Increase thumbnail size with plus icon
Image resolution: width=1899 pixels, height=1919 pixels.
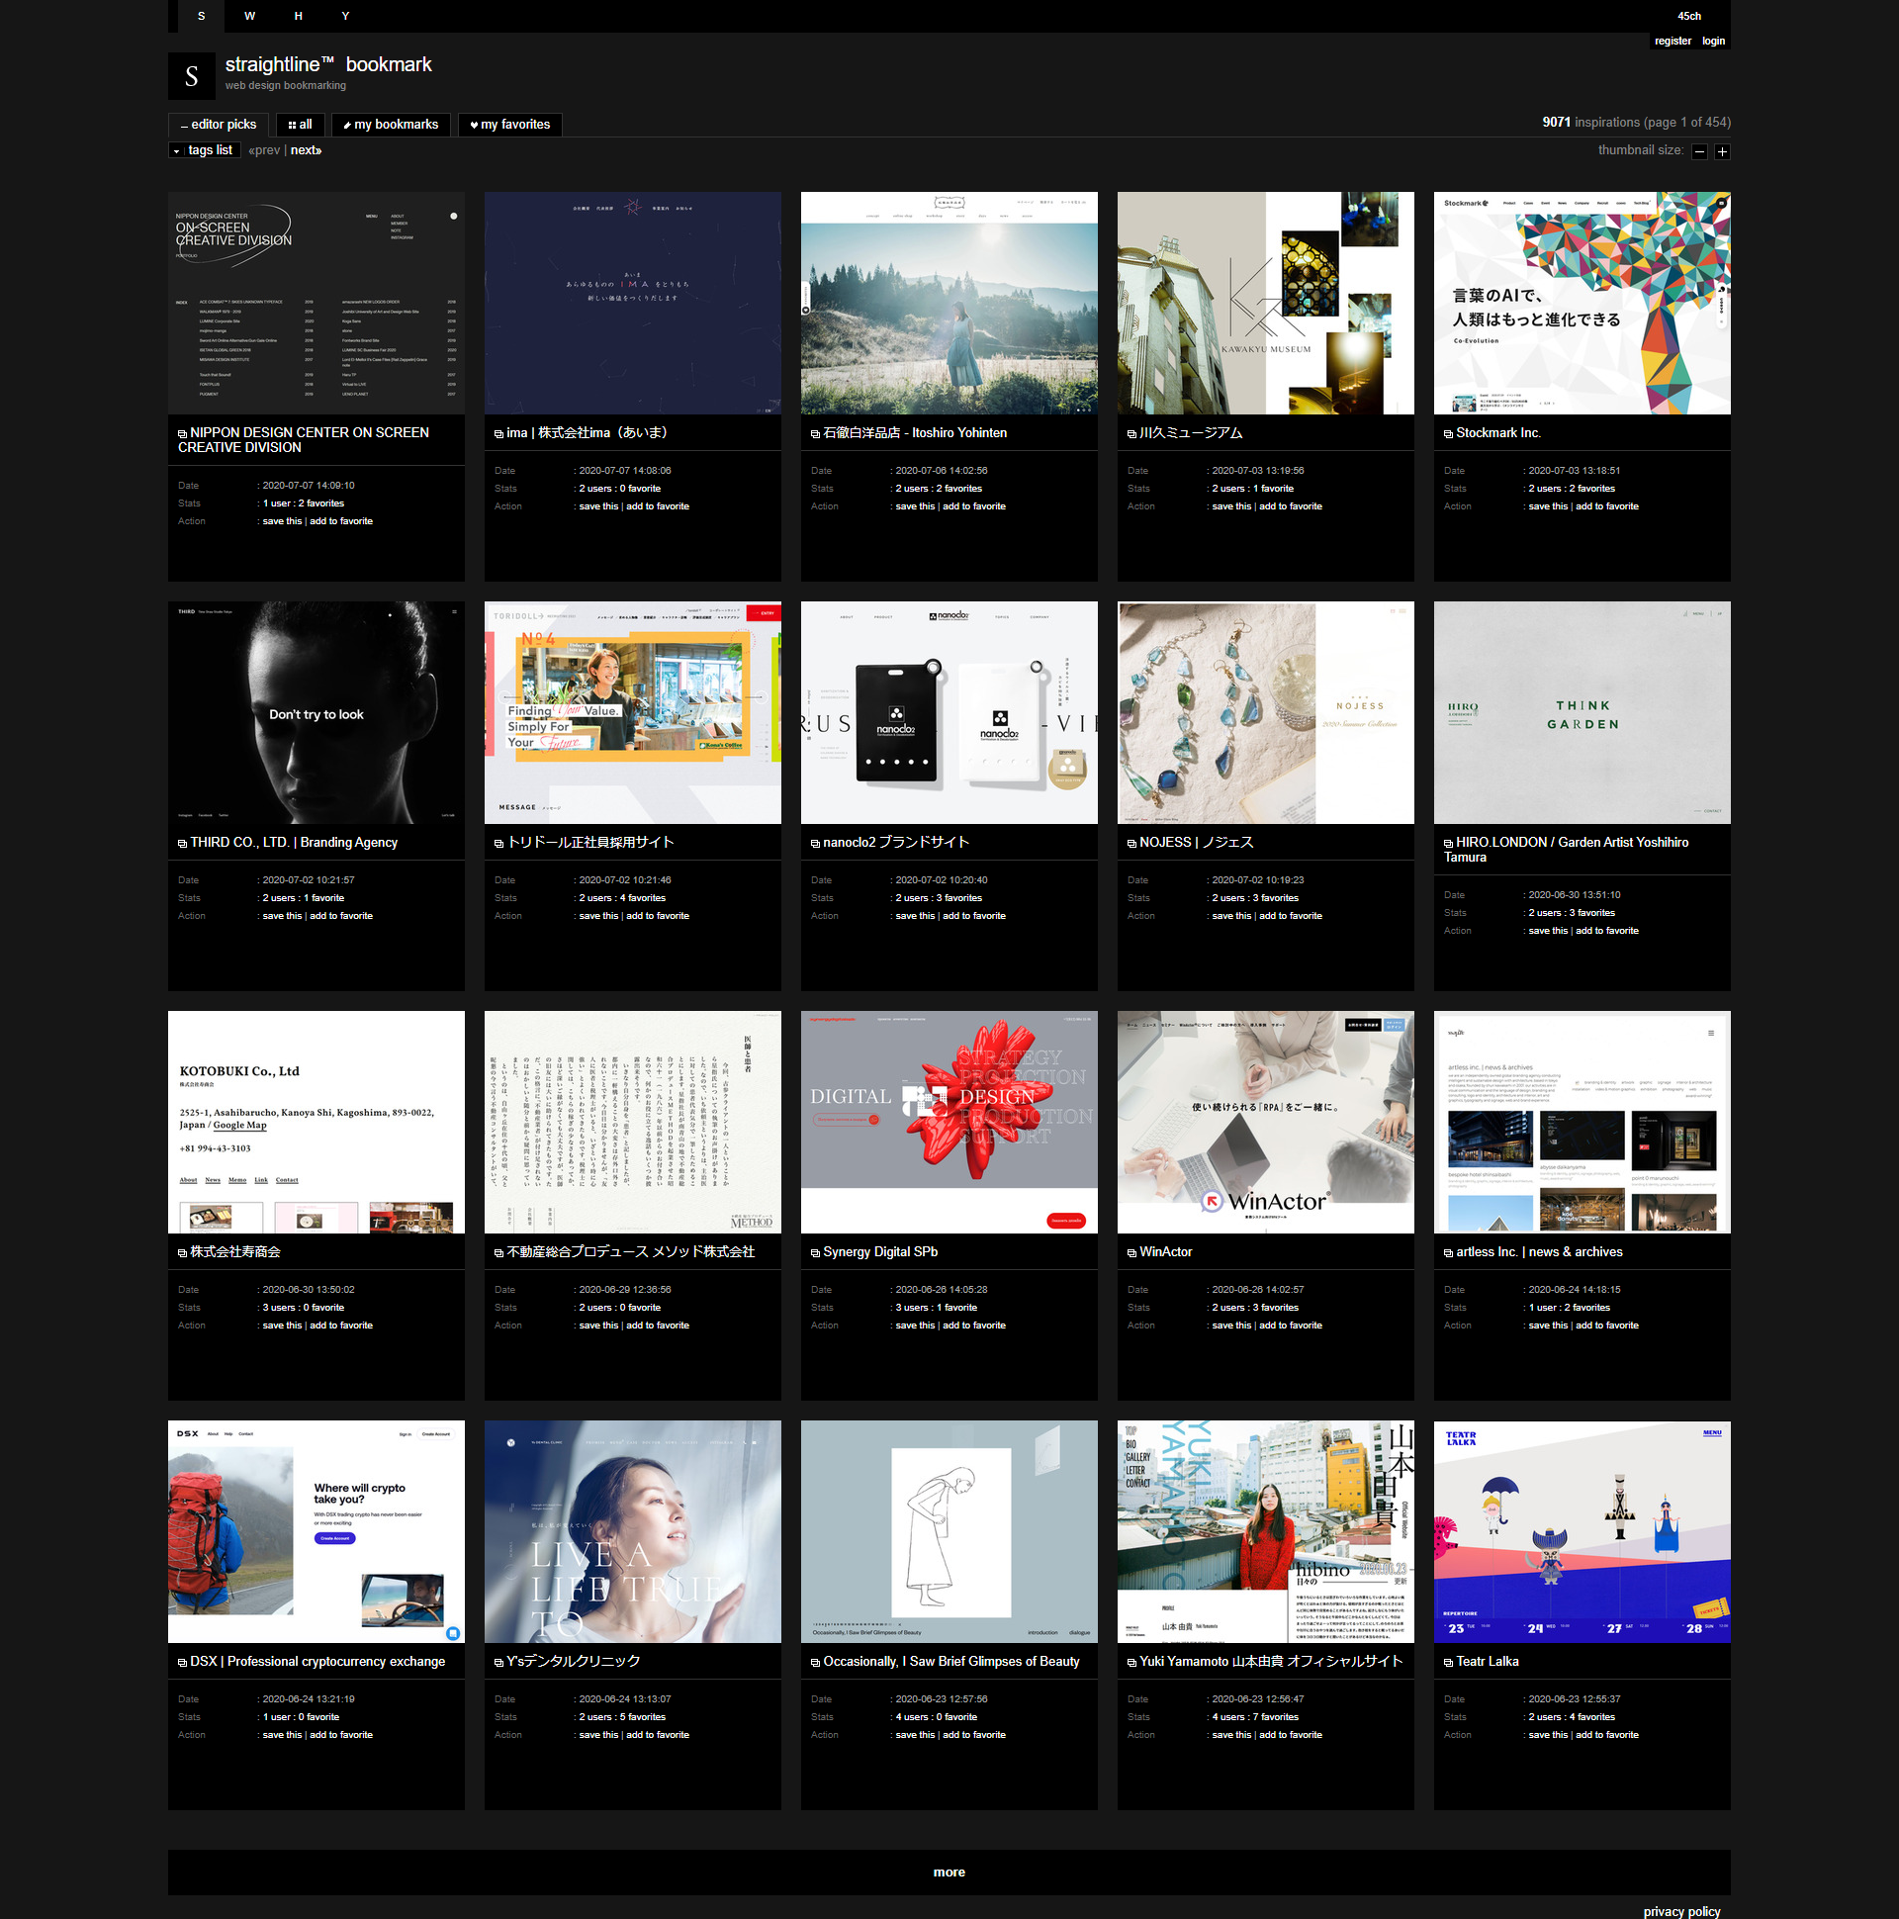point(1722,152)
